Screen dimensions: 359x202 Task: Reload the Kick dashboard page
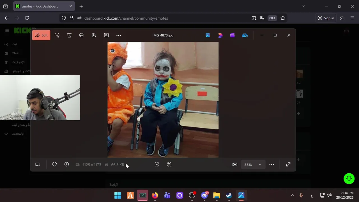point(27,18)
